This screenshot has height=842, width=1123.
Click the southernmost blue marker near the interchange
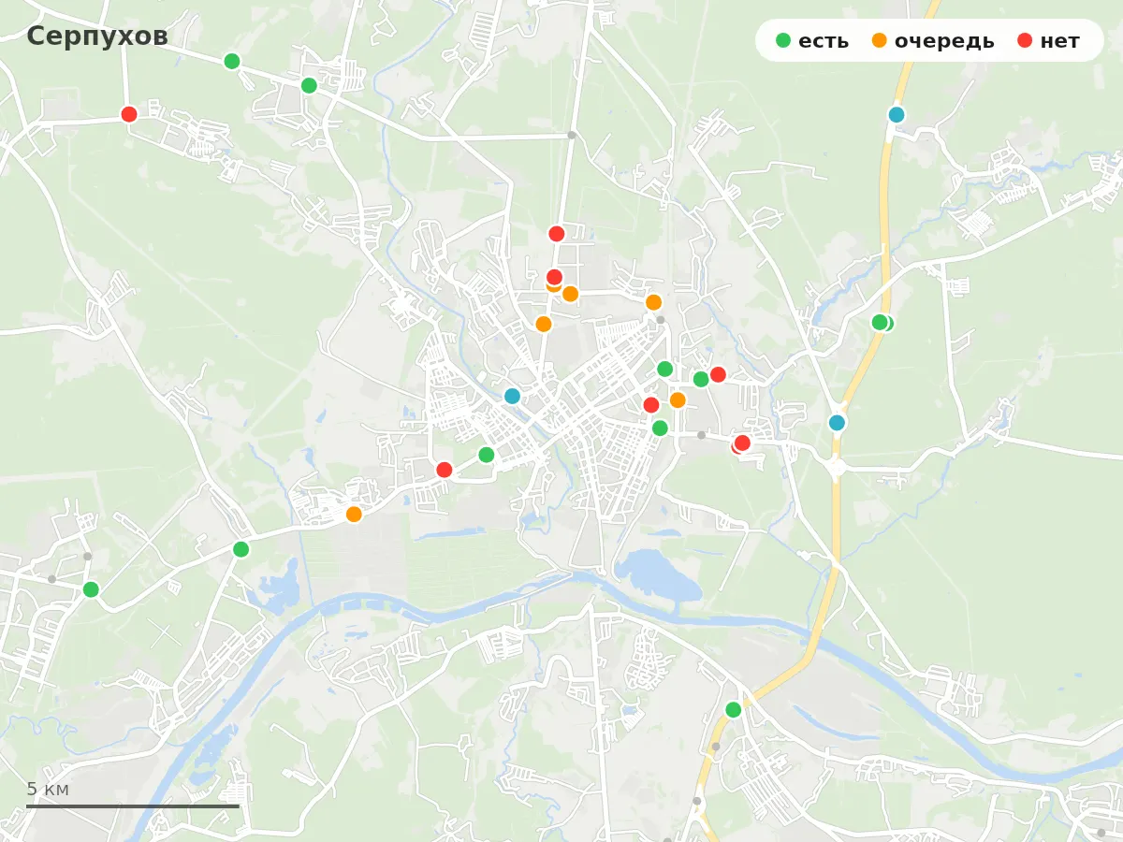(x=838, y=423)
